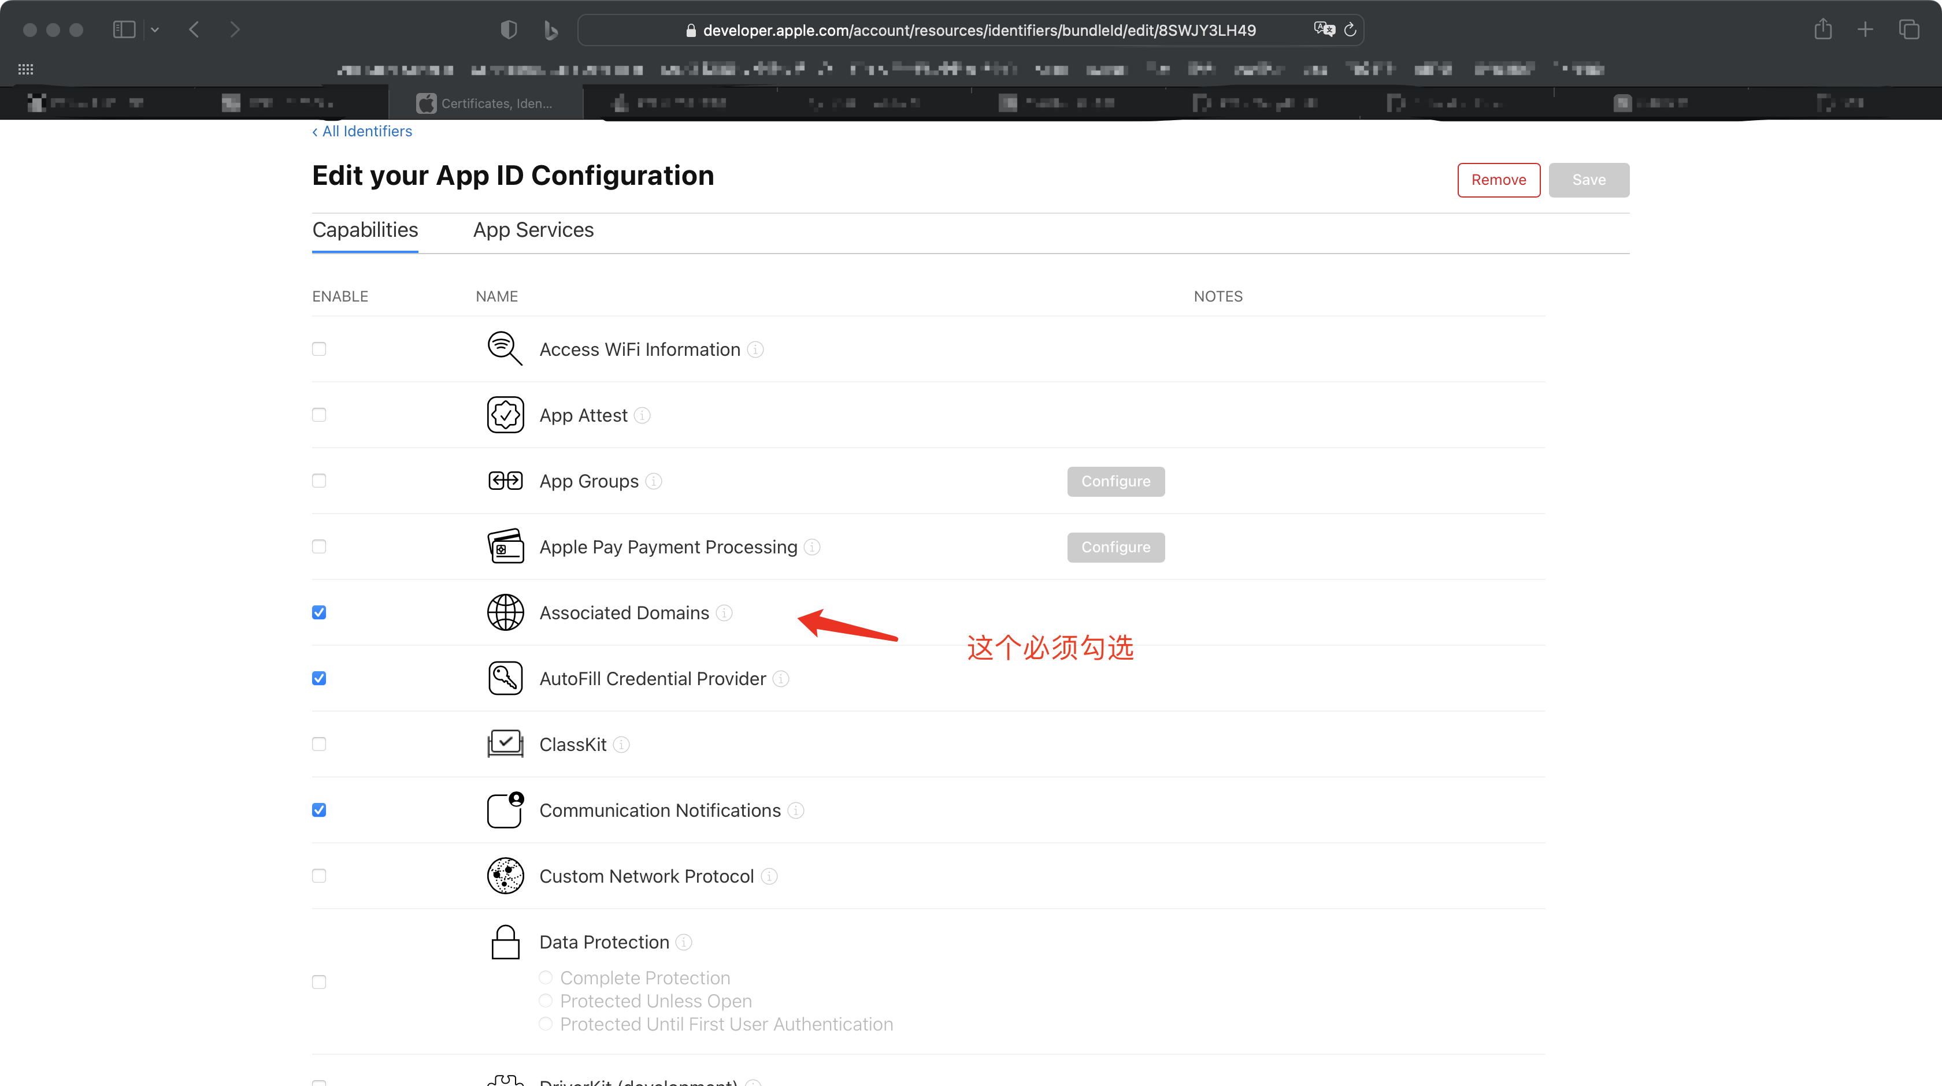
Task: Open the favorites grid icon
Action: [25, 69]
